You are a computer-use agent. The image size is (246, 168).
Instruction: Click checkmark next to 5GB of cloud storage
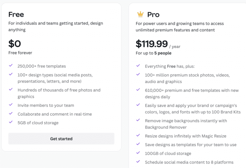pos(11,122)
